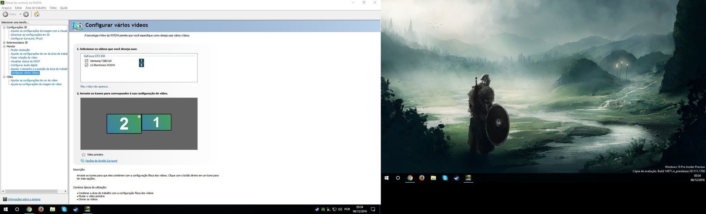Click the Surround options icon beside the link

pyautogui.click(x=82, y=161)
